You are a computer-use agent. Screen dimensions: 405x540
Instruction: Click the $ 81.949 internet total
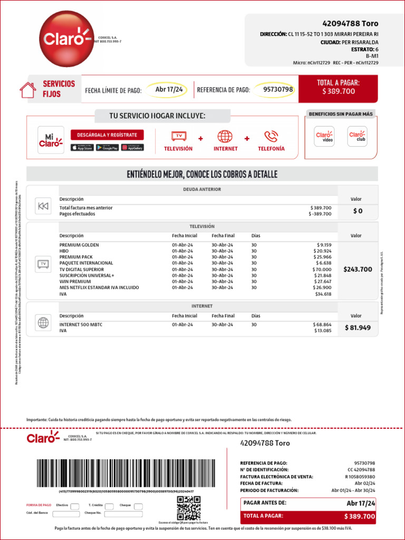point(358,327)
